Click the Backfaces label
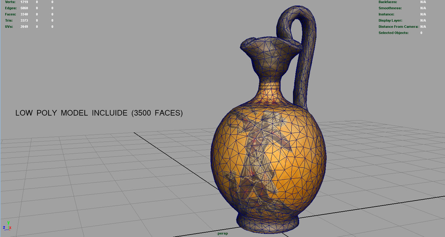Image resolution: width=445 pixels, height=237 pixels. click(x=388, y=2)
